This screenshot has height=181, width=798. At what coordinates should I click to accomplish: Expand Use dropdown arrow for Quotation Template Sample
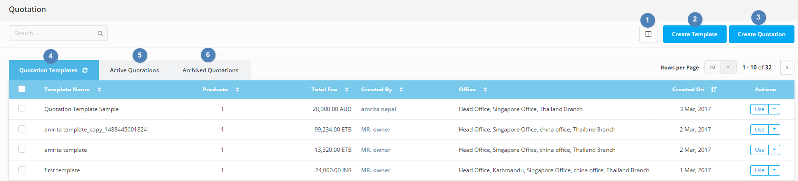pos(774,109)
